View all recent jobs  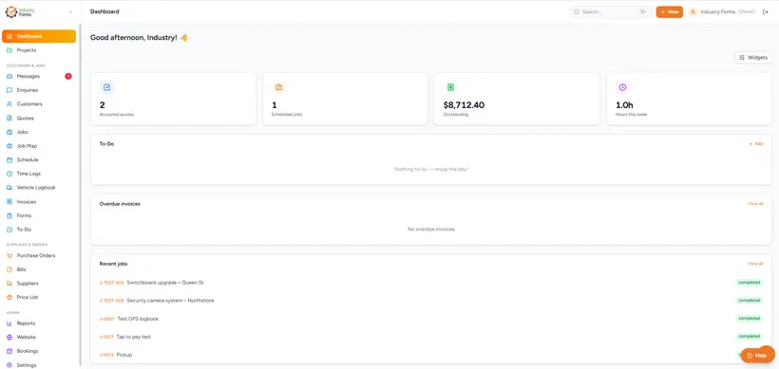(x=755, y=264)
